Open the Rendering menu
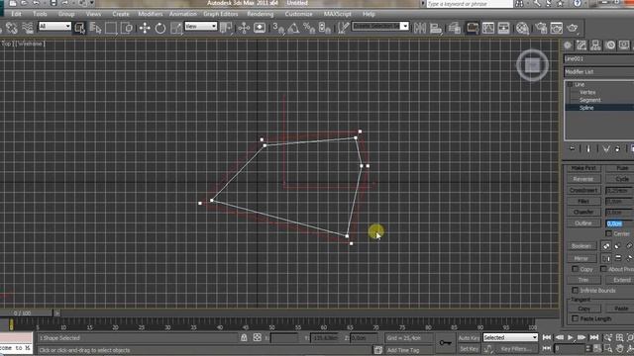634x356 pixels. [x=260, y=14]
